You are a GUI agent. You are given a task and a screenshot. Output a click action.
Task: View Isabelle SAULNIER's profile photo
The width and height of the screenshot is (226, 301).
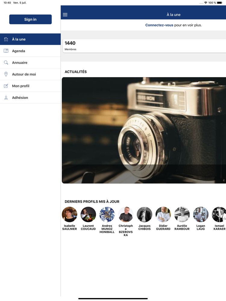click(x=70, y=214)
